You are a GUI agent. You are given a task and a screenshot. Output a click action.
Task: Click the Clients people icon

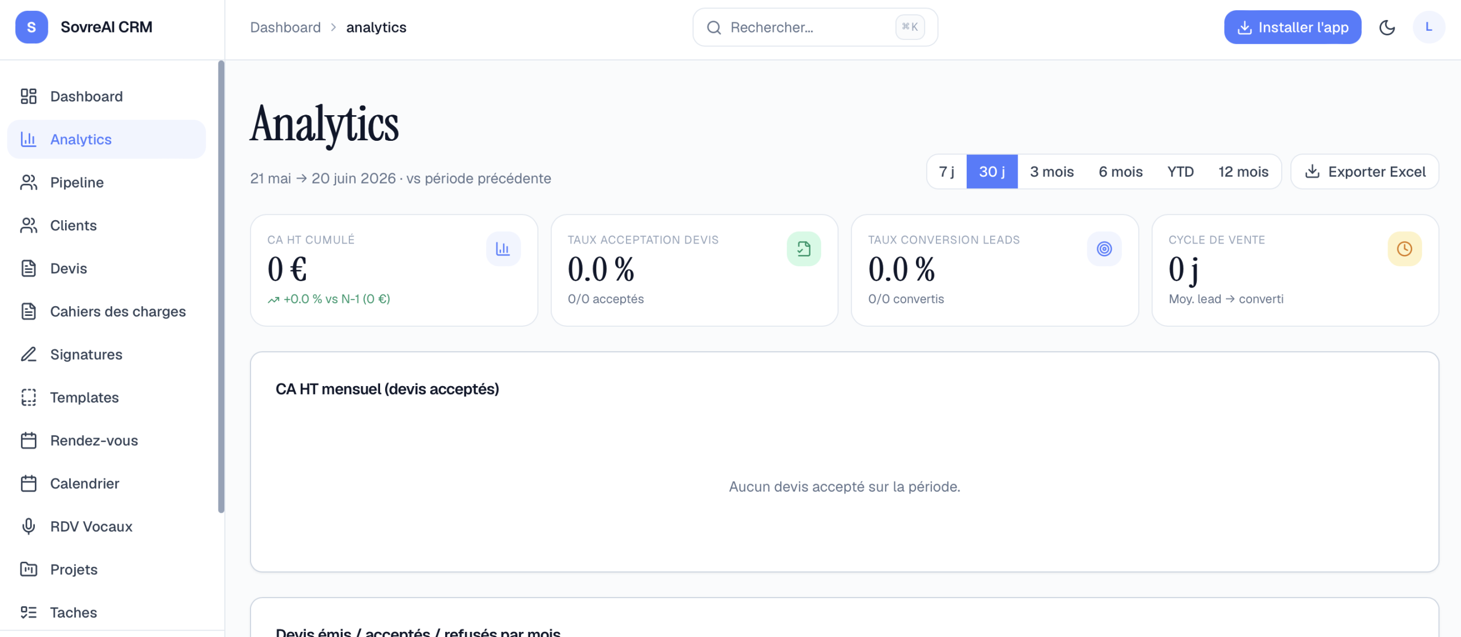[x=29, y=225]
